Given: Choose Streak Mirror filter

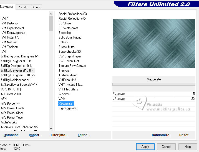Looking at the screenshot, I should pyautogui.click(x=67, y=47).
